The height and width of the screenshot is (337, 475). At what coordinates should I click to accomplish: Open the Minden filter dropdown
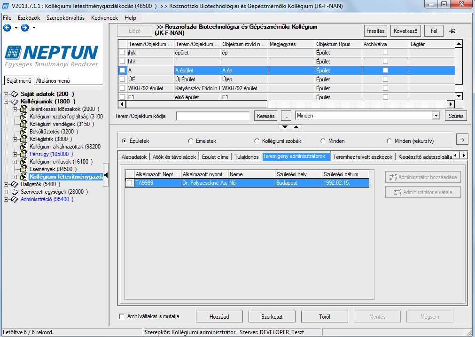pyautogui.click(x=436, y=116)
